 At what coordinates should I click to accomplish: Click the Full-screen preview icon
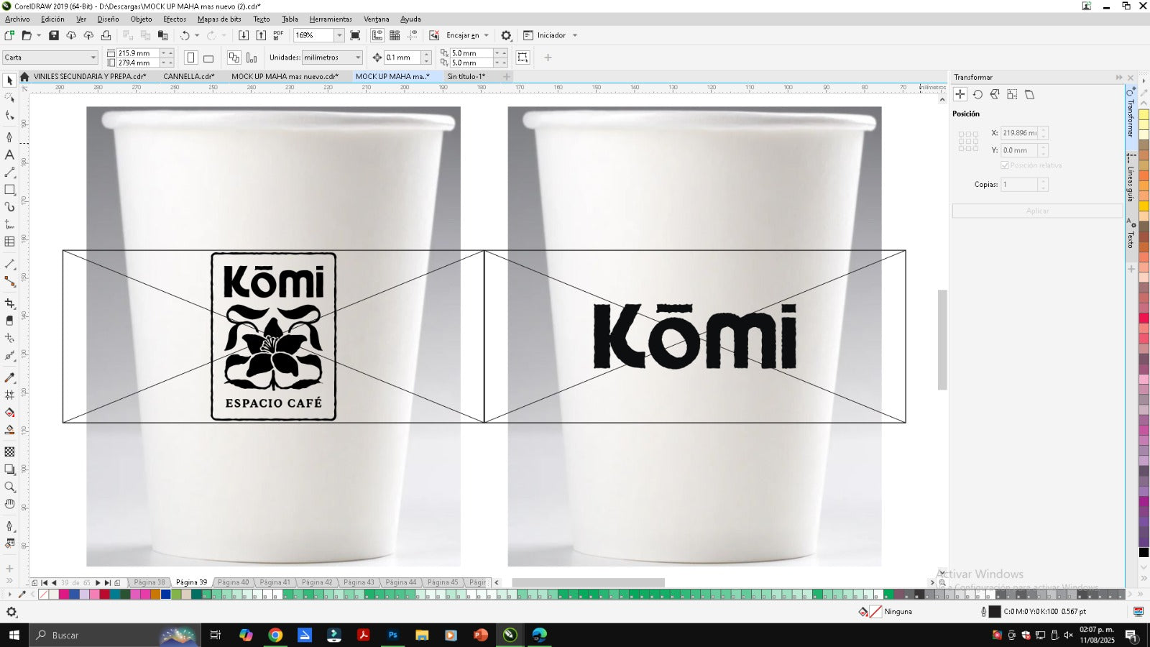[x=355, y=35]
